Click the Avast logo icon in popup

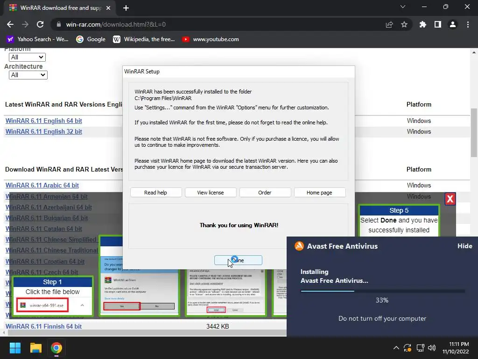click(299, 246)
